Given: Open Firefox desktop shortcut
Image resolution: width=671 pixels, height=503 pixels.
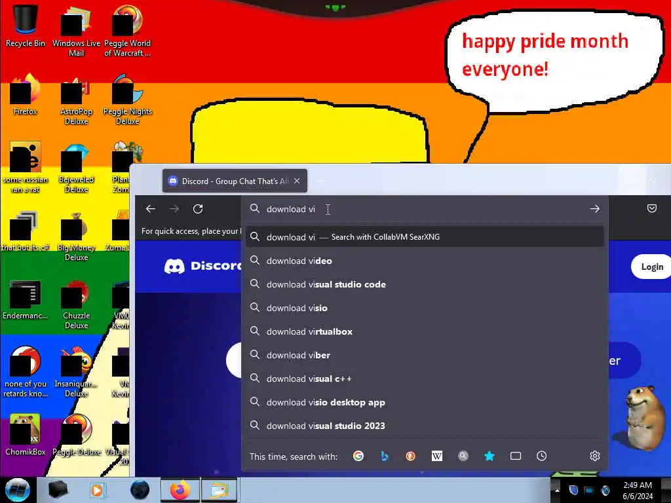Looking at the screenshot, I should (x=26, y=95).
